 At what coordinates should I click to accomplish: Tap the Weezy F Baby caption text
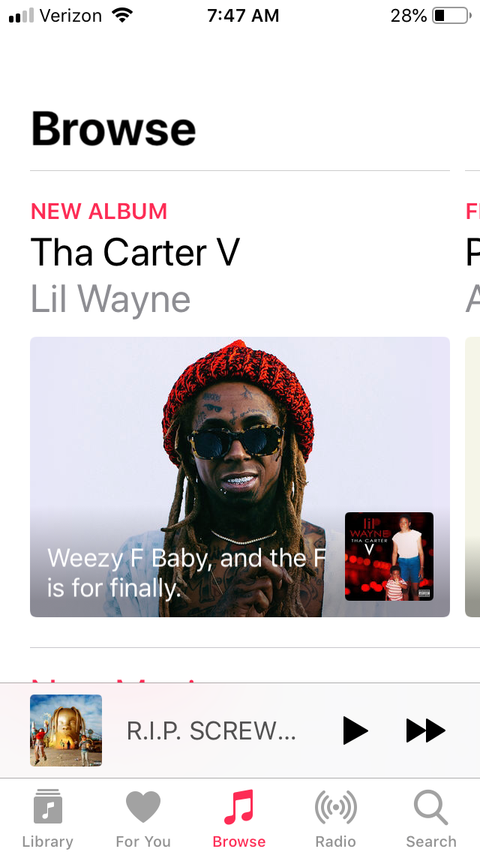pyautogui.click(x=186, y=573)
